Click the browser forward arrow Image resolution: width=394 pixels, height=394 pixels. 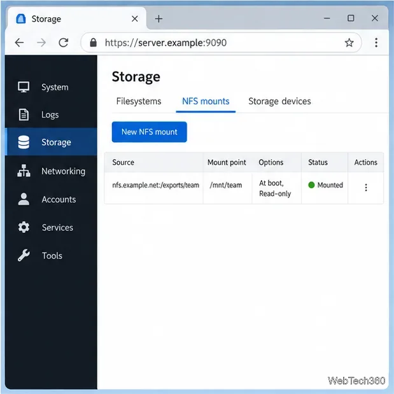point(41,43)
